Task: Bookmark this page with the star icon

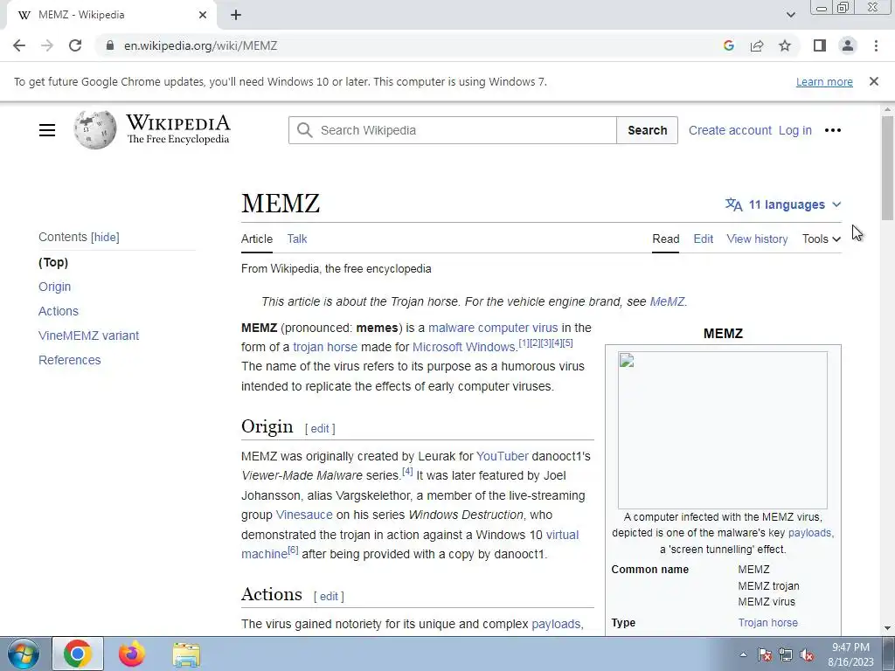Action: click(x=785, y=45)
